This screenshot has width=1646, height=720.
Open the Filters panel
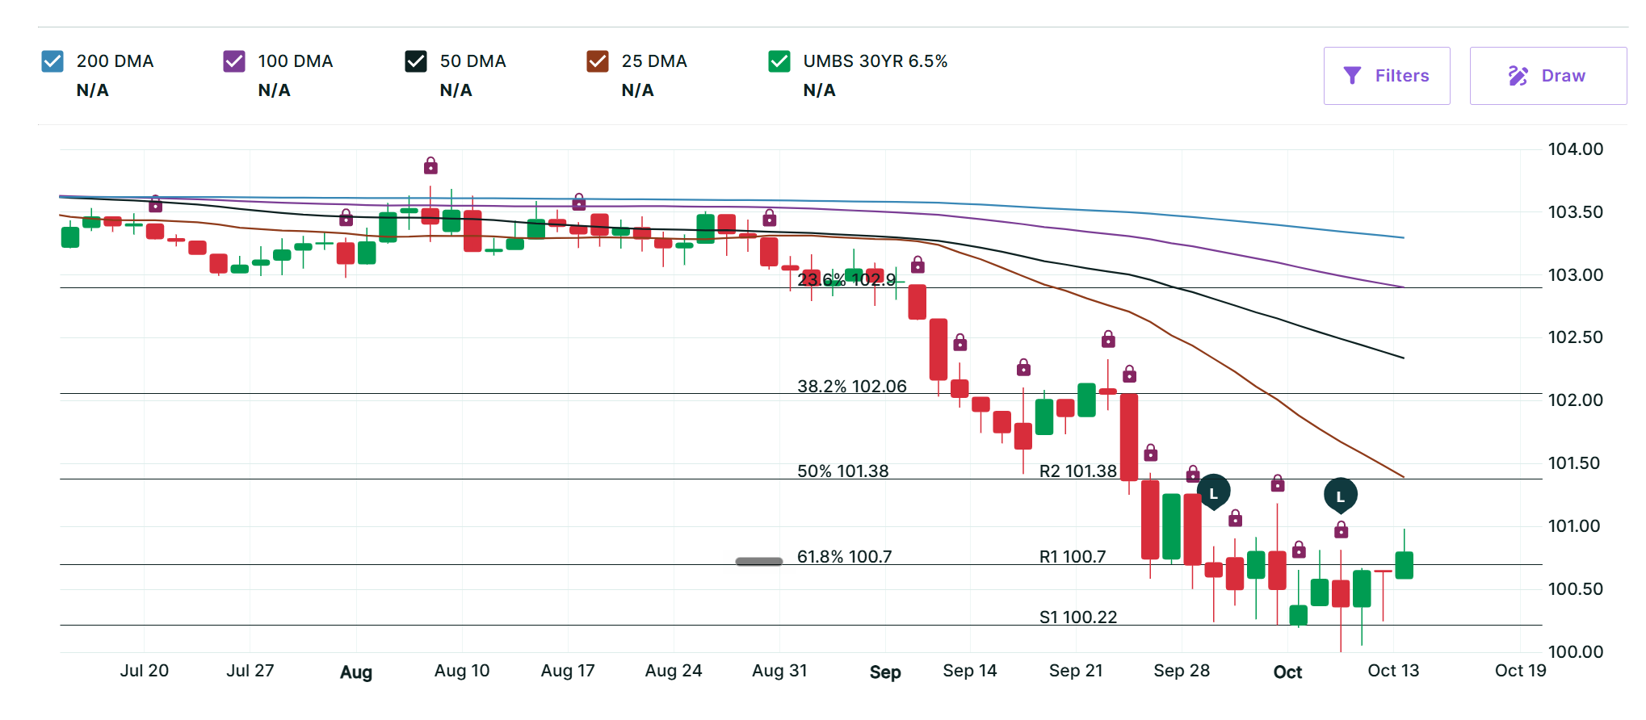pyautogui.click(x=1387, y=76)
